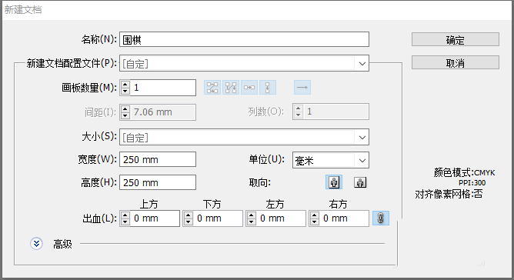Select grid by column artboard layout icon
The height and width of the screenshot is (280, 514).
click(230, 88)
